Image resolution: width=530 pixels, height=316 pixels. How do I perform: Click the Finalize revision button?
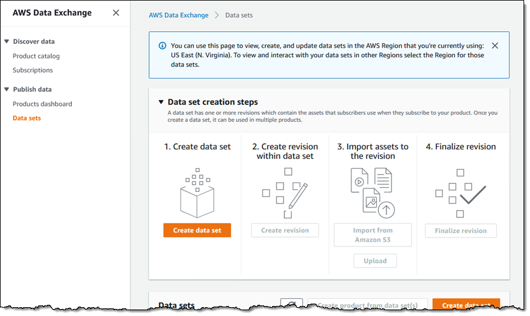pyautogui.click(x=460, y=231)
